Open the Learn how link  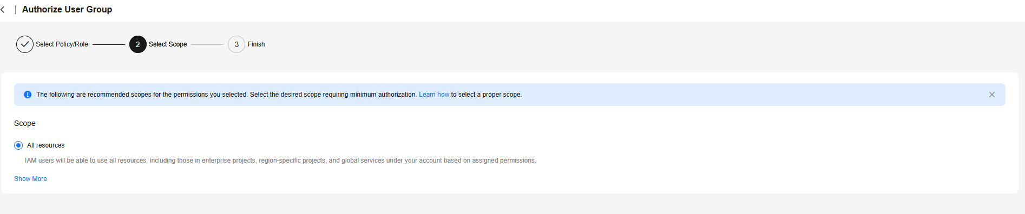coord(434,95)
